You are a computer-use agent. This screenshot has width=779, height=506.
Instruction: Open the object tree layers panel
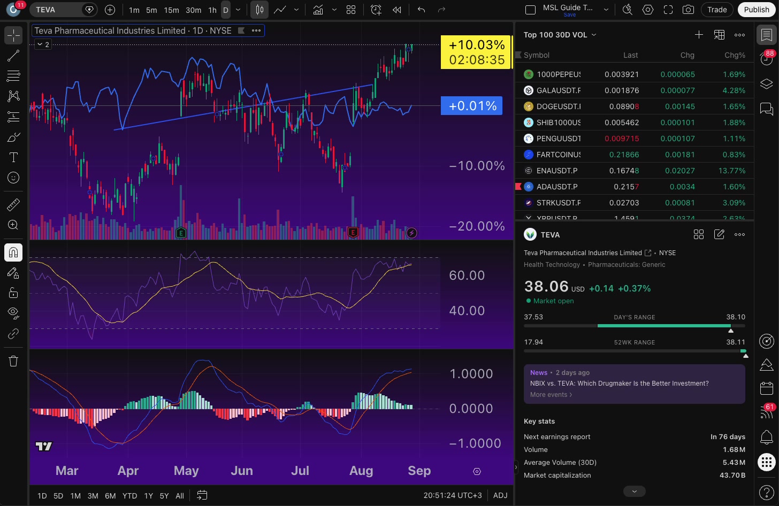767,84
